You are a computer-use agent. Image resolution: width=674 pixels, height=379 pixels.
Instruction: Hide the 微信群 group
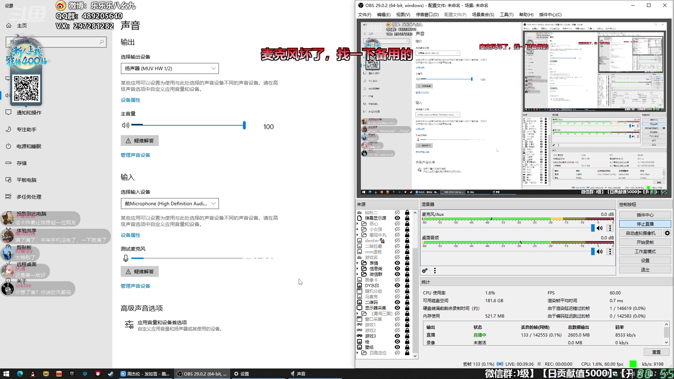coord(397,274)
